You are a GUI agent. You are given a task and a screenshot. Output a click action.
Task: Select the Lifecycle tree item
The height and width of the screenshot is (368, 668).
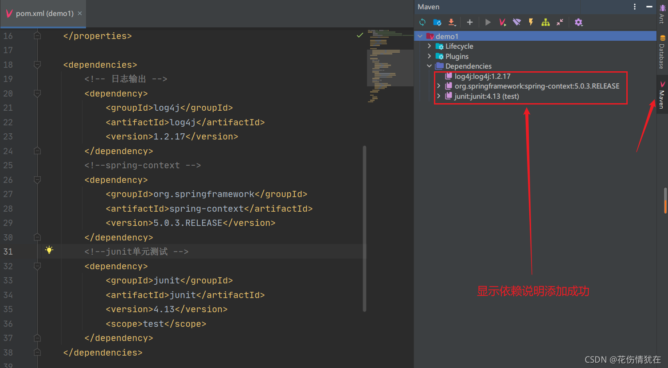click(459, 46)
